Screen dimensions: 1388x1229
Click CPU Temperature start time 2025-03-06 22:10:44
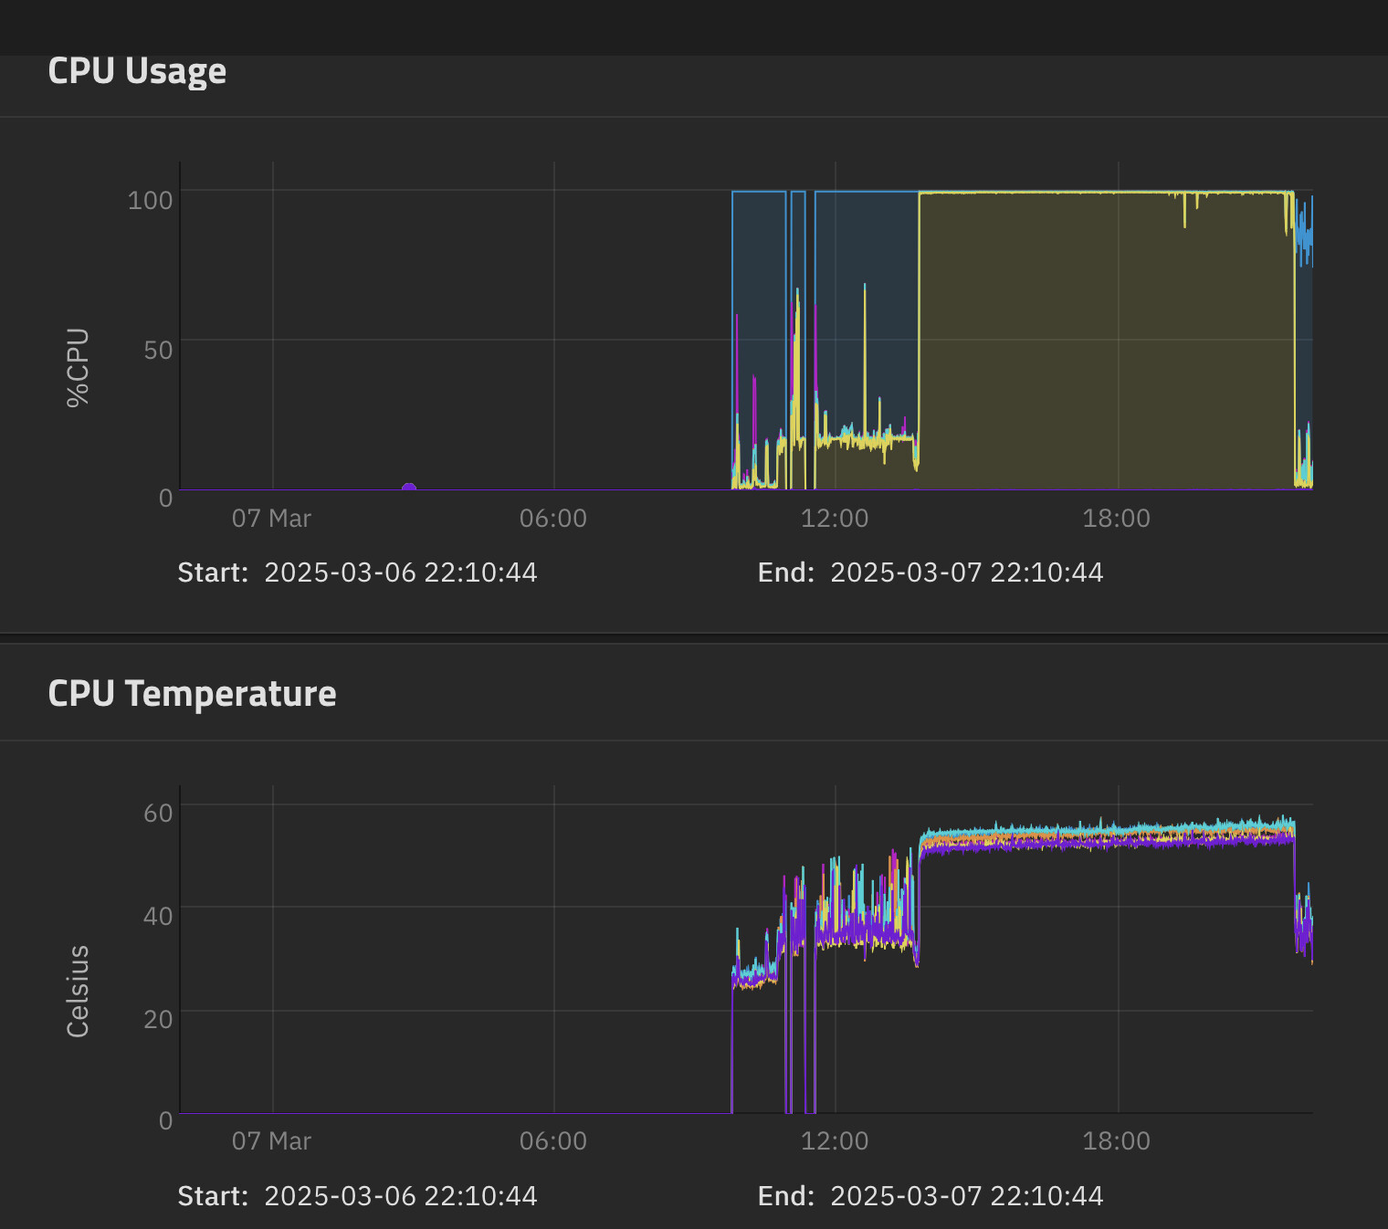click(401, 1196)
